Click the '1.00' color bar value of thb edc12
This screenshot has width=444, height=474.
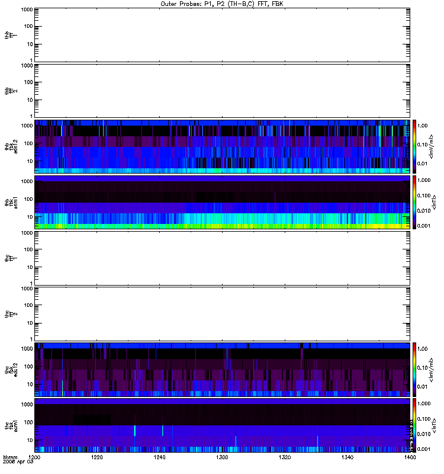click(x=423, y=126)
